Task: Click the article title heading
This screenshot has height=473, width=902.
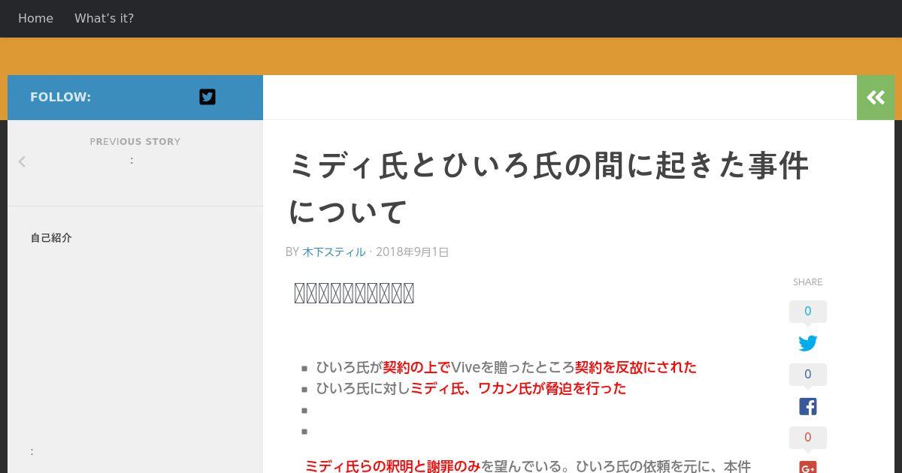Action: pos(549,188)
